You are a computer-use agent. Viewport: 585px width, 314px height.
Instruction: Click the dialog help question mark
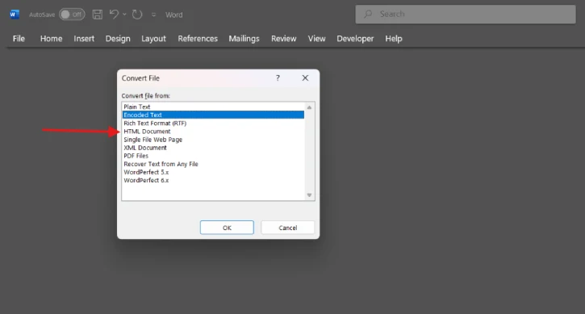(x=278, y=77)
